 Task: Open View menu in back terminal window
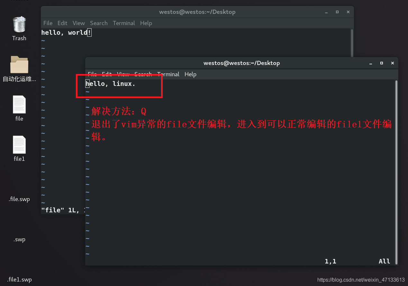[79, 23]
